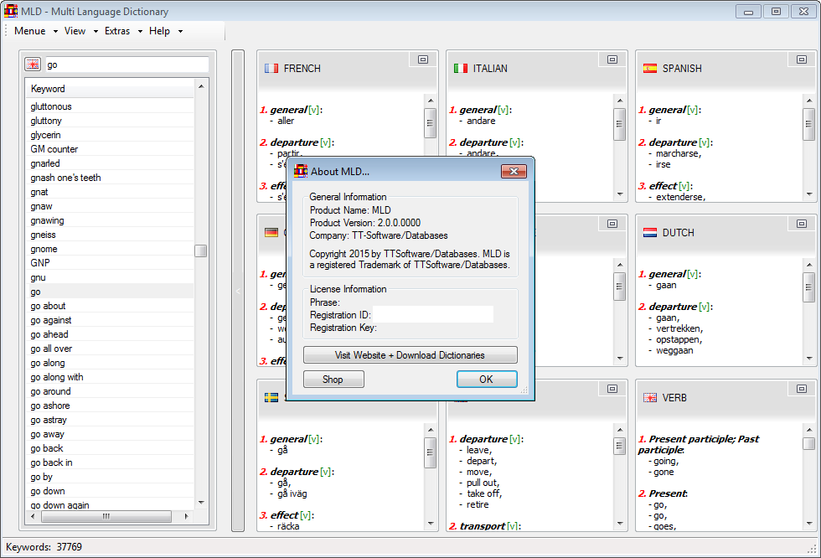
Task: Click the SPANISH panel scrollbar thumb
Action: [809, 124]
